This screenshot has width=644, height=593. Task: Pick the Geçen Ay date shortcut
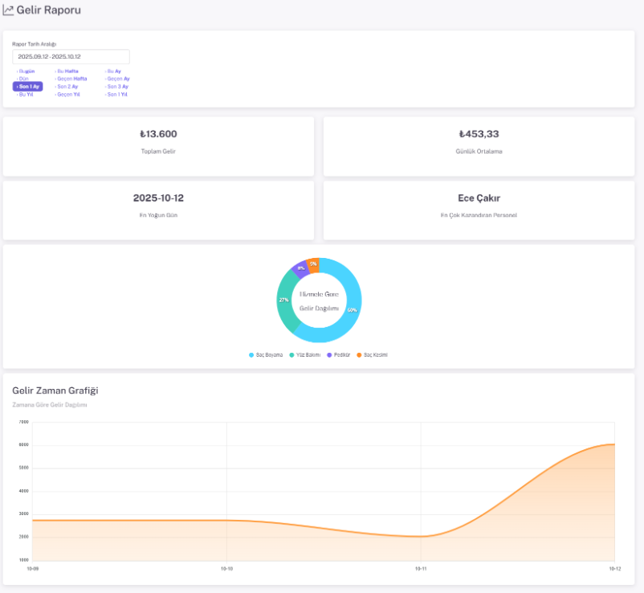118,79
